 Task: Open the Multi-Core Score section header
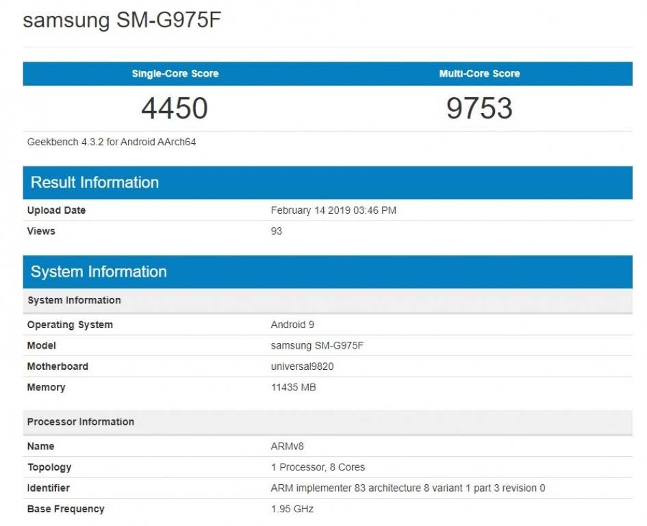(x=479, y=73)
